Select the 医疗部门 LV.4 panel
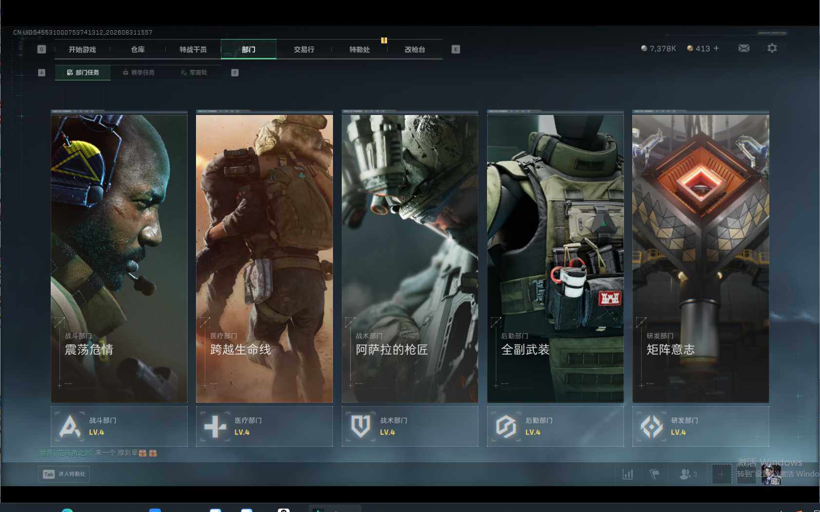Image resolution: width=820 pixels, height=512 pixels. [x=264, y=426]
